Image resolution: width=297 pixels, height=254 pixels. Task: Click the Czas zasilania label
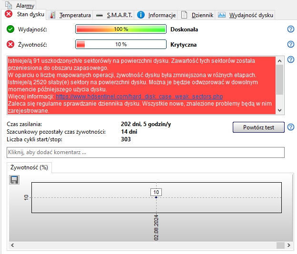pos(24,124)
